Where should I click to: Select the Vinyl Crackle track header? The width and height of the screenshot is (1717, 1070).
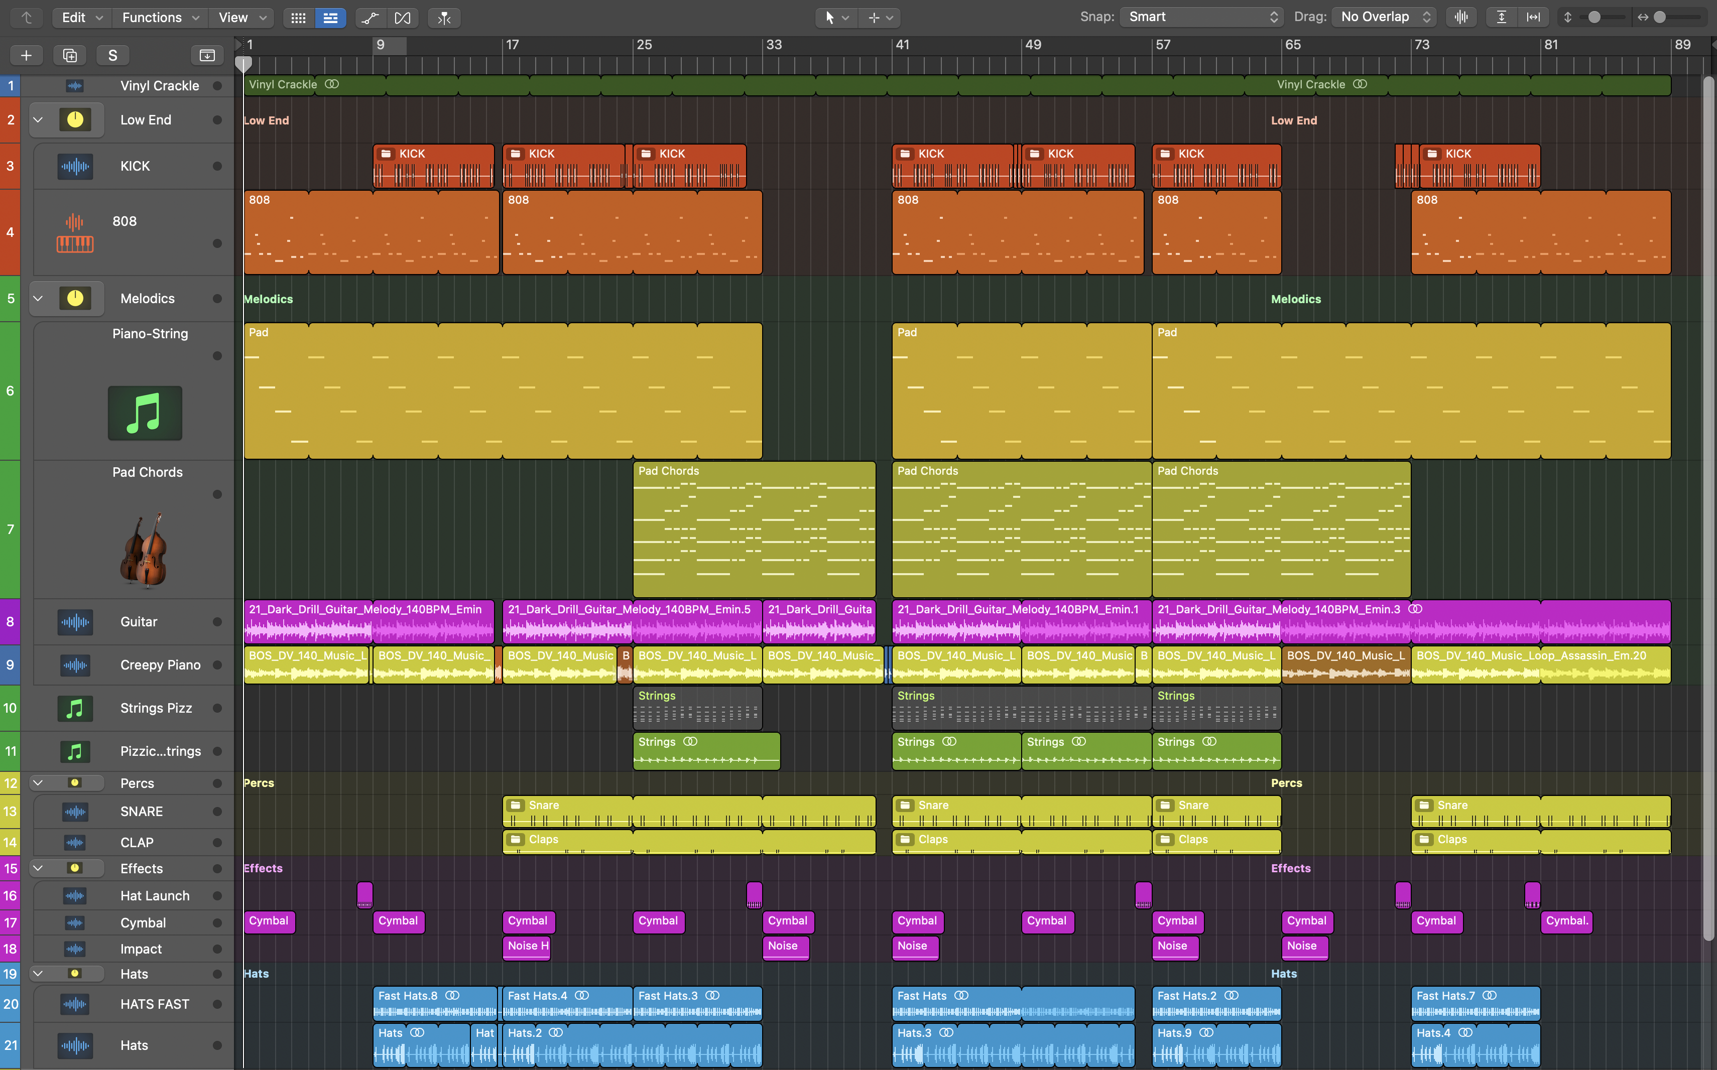tap(159, 86)
